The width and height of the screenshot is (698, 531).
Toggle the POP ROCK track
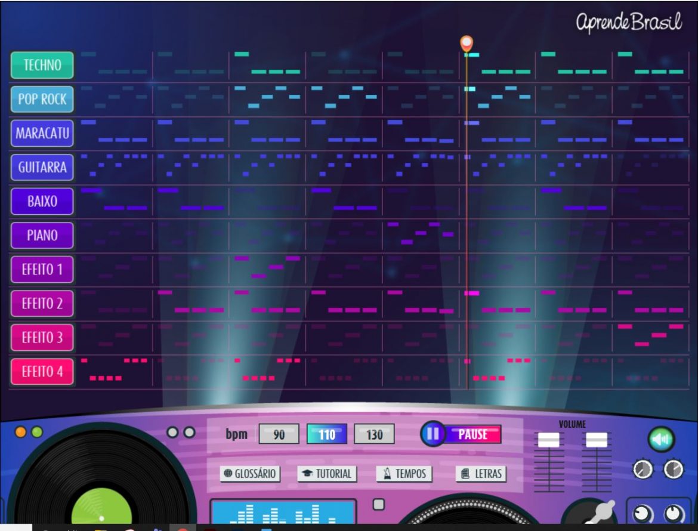point(42,99)
